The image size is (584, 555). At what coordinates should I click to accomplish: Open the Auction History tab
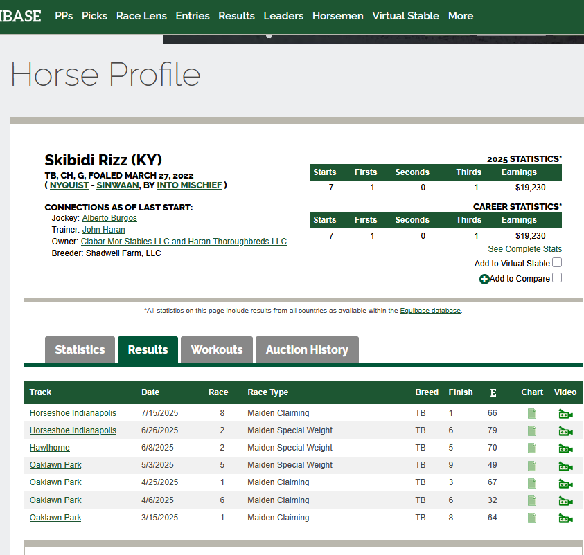pos(307,349)
